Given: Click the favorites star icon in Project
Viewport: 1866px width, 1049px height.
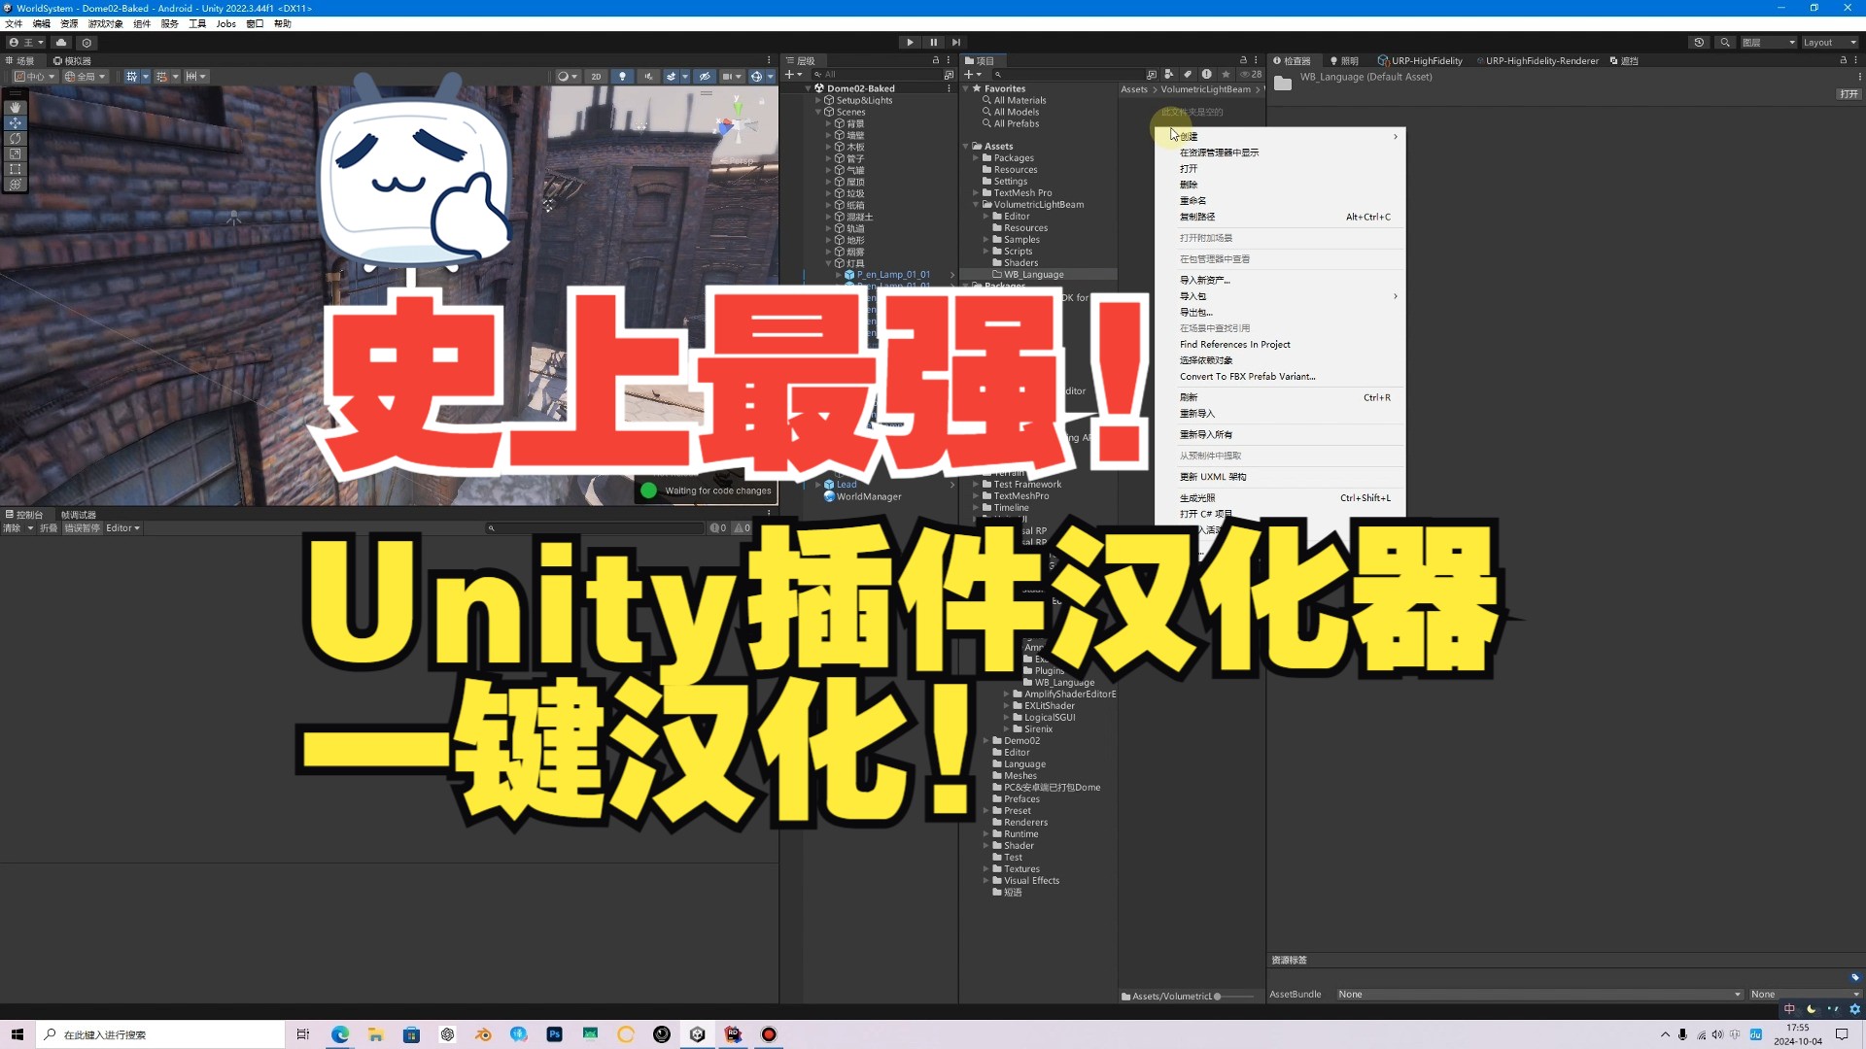Looking at the screenshot, I should (1227, 74).
